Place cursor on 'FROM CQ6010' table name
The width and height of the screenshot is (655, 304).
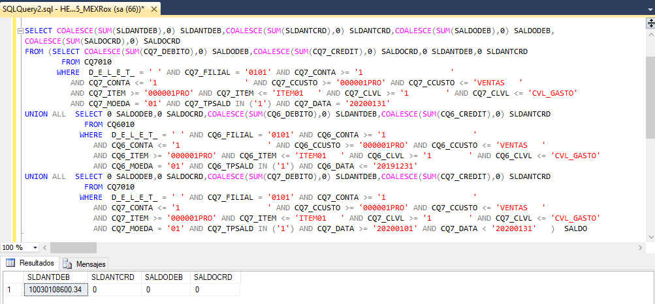tap(121, 124)
